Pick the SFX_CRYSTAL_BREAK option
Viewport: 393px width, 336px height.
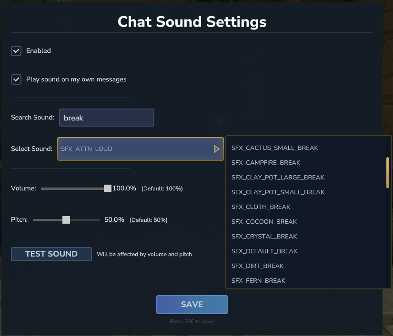coord(264,237)
